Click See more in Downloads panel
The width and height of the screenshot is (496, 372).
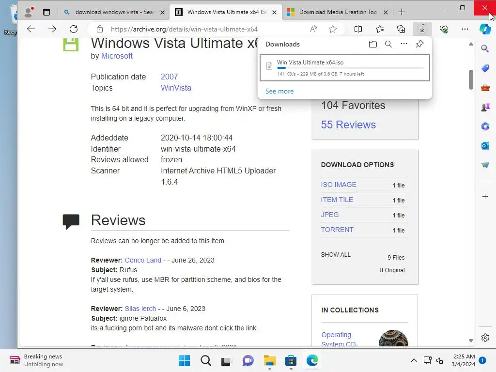click(x=279, y=91)
